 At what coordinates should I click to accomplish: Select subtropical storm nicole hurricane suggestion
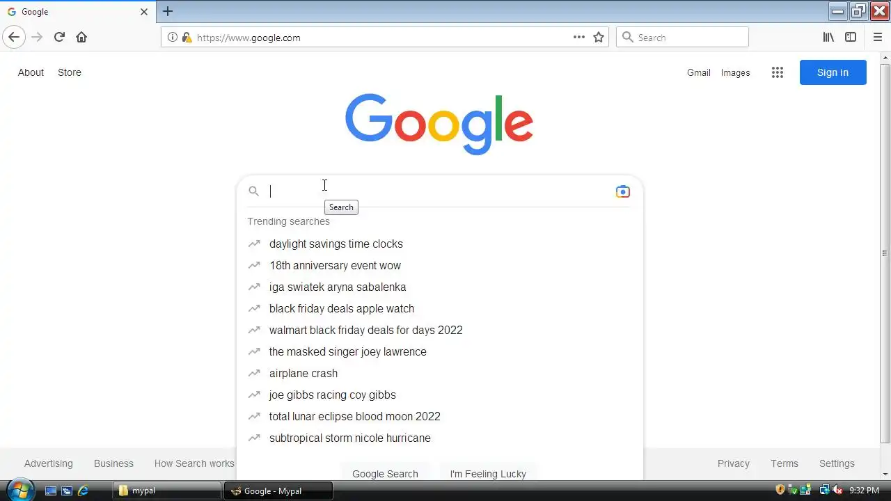click(439, 438)
